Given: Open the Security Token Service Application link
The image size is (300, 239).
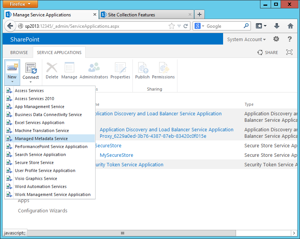Looking at the screenshot, I should coord(129,165).
